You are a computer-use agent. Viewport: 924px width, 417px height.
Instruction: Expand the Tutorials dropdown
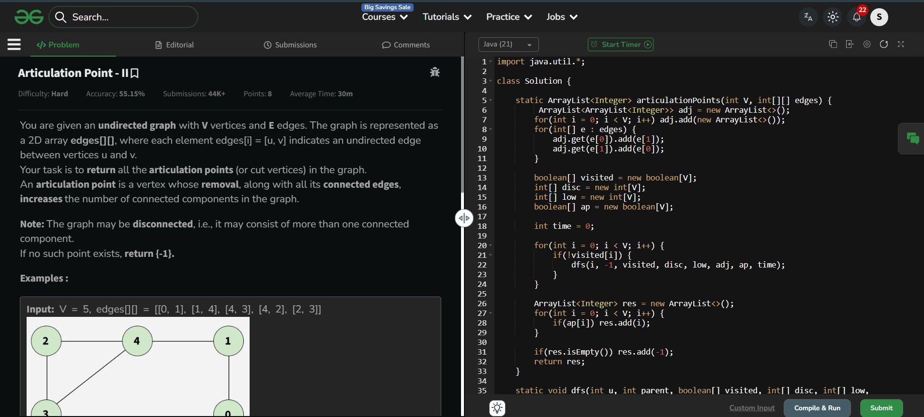(447, 17)
